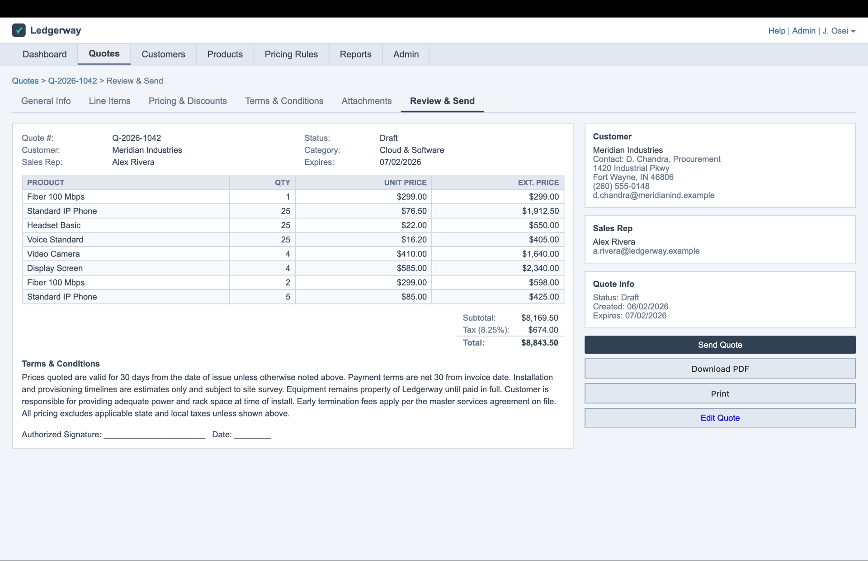Viewport: 868px width, 561px height.
Task: Open the Help link
Action: (777, 31)
